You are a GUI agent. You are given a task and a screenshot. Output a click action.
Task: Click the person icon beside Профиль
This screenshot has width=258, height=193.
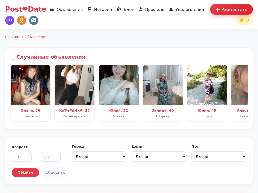(141, 9)
